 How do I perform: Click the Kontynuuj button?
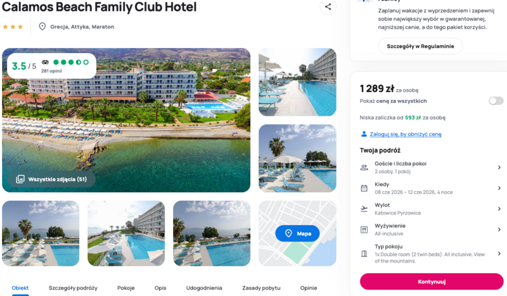click(x=432, y=281)
